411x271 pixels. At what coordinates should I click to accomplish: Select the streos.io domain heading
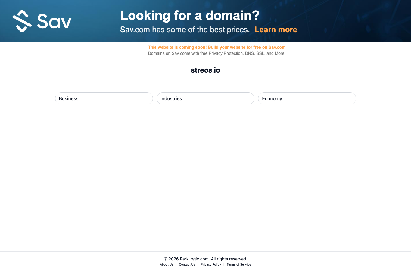pyautogui.click(x=205, y=70)
